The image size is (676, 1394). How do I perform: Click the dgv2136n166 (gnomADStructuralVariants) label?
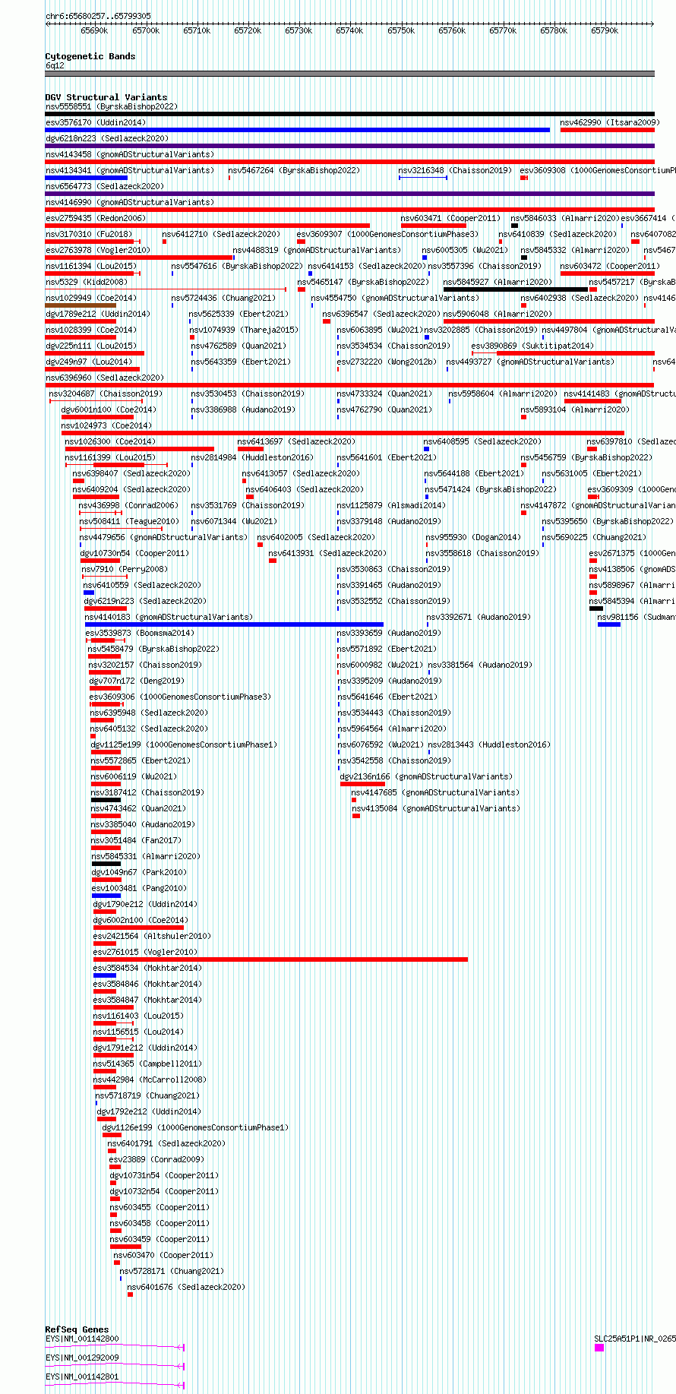[x=427, y=776]
